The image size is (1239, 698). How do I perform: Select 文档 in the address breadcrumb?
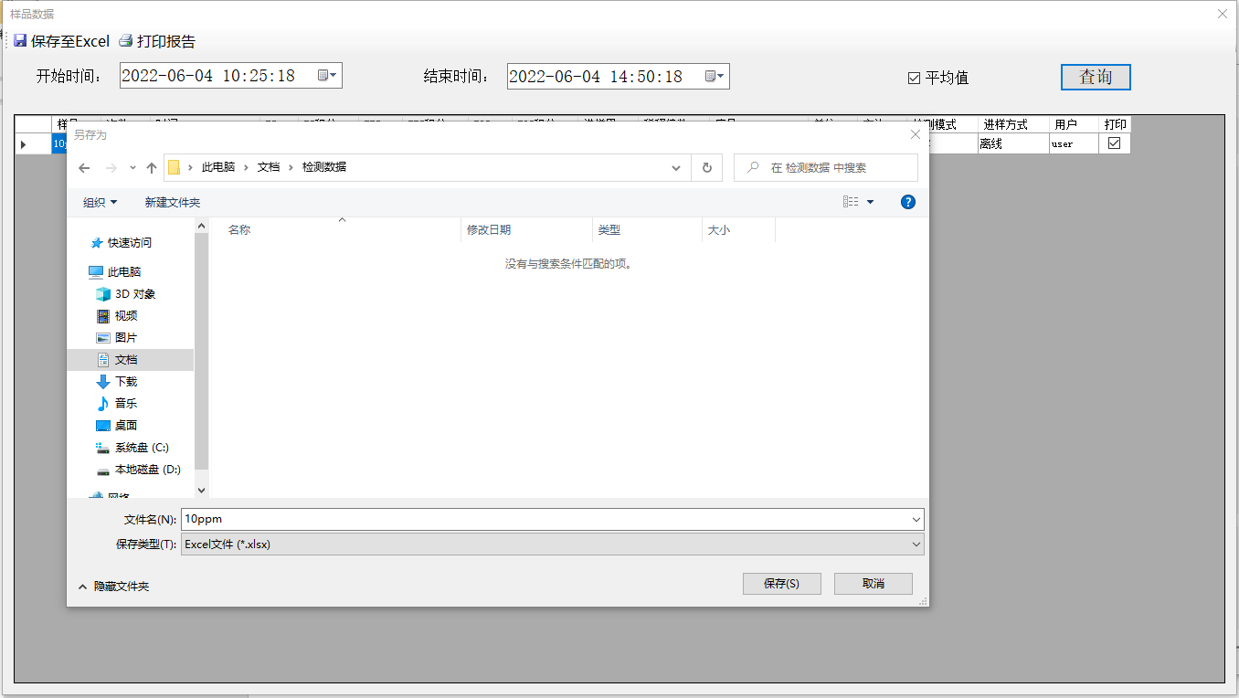269,167
